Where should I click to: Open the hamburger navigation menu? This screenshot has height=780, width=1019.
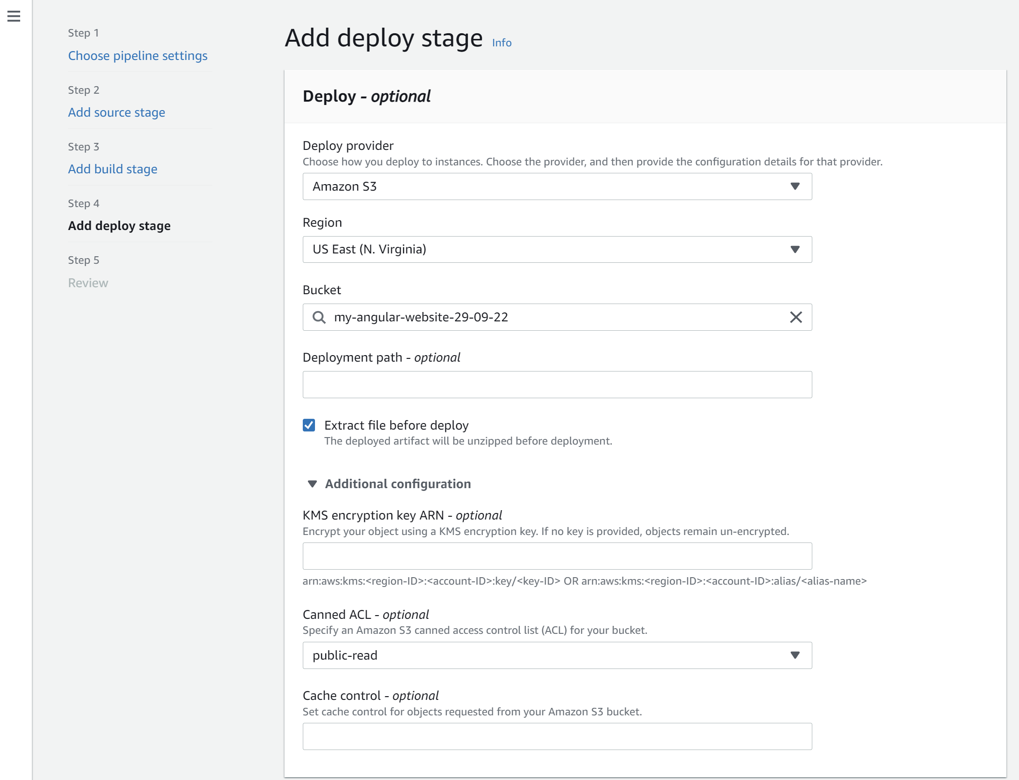pyautogui.click(x=14, y=16)
